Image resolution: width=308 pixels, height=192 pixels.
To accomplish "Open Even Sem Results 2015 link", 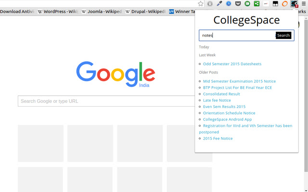I will point(224,107).
